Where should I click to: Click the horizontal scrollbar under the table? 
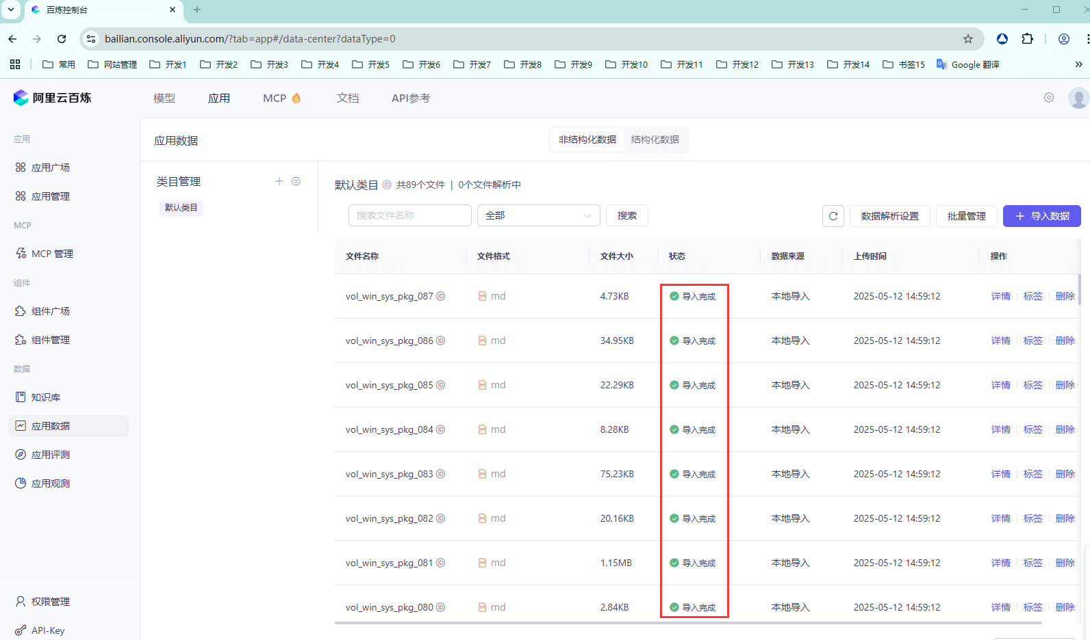point(688,623)
